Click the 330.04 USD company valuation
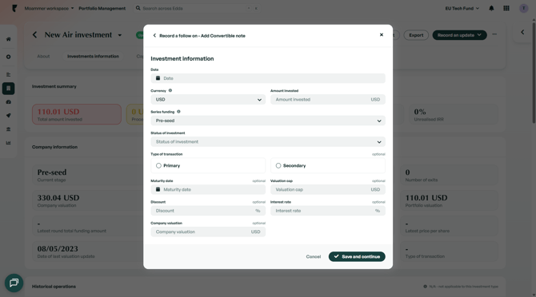This screenshot has width=536, height=297. pyautogui.click(x=58, y=198)
